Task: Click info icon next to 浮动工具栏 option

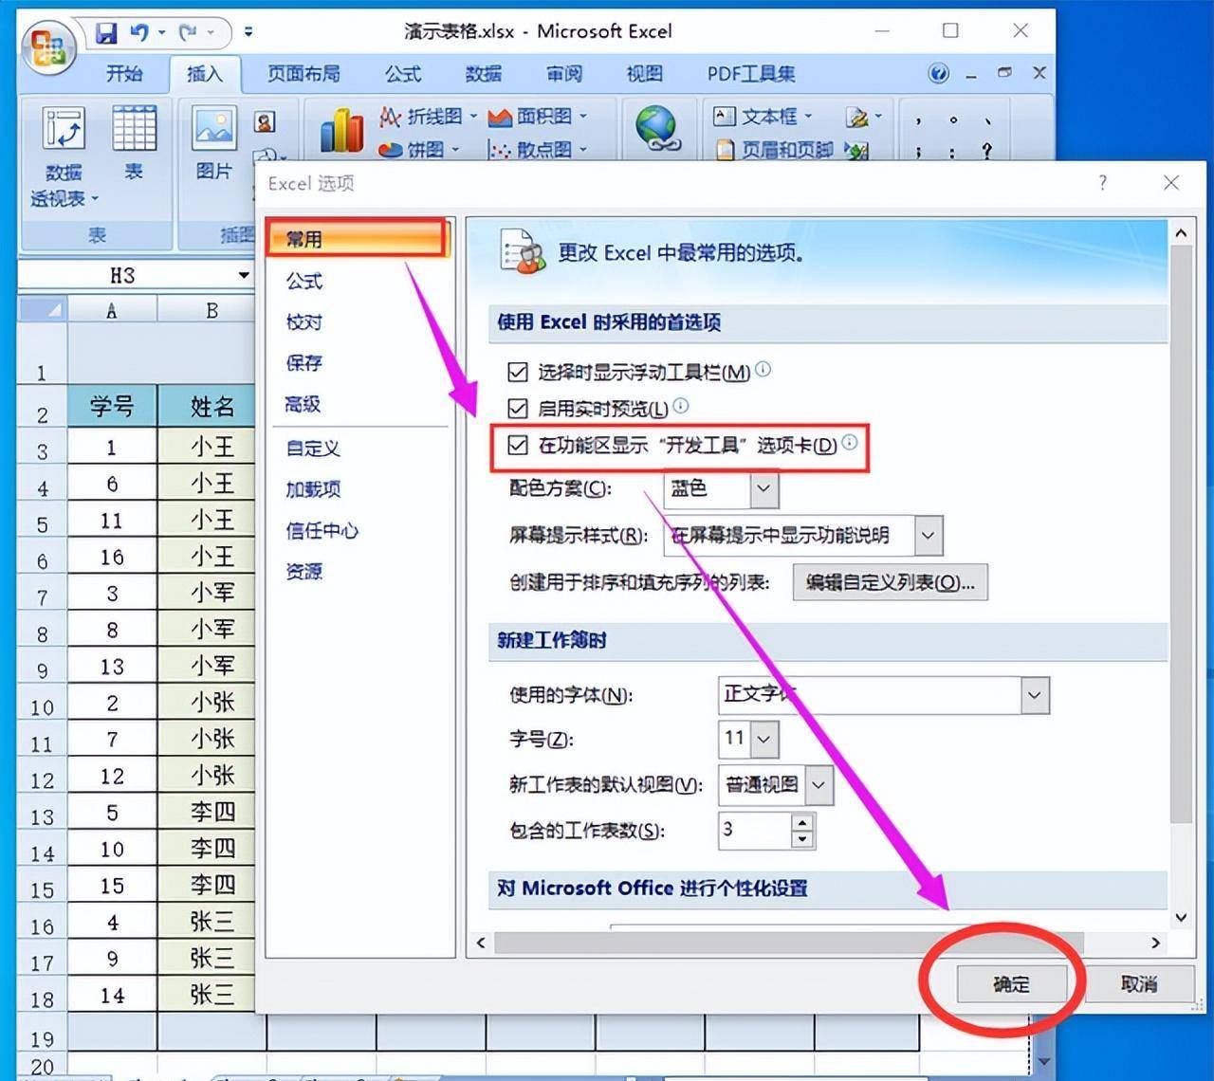Action: pyautogui.click(x=763, y=369)
